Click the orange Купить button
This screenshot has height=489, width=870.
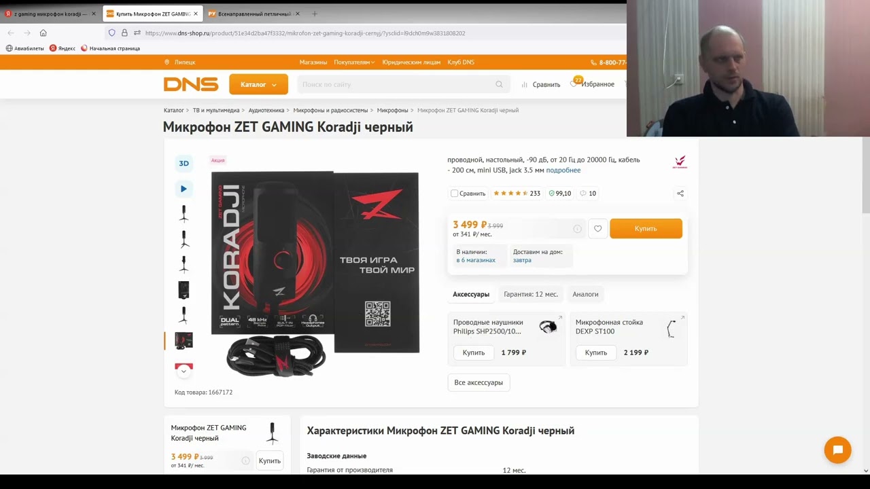646,229
